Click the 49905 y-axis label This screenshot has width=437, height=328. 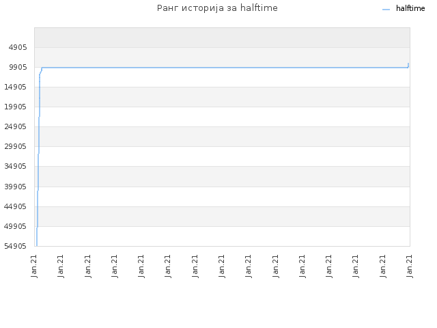(15, 226)
